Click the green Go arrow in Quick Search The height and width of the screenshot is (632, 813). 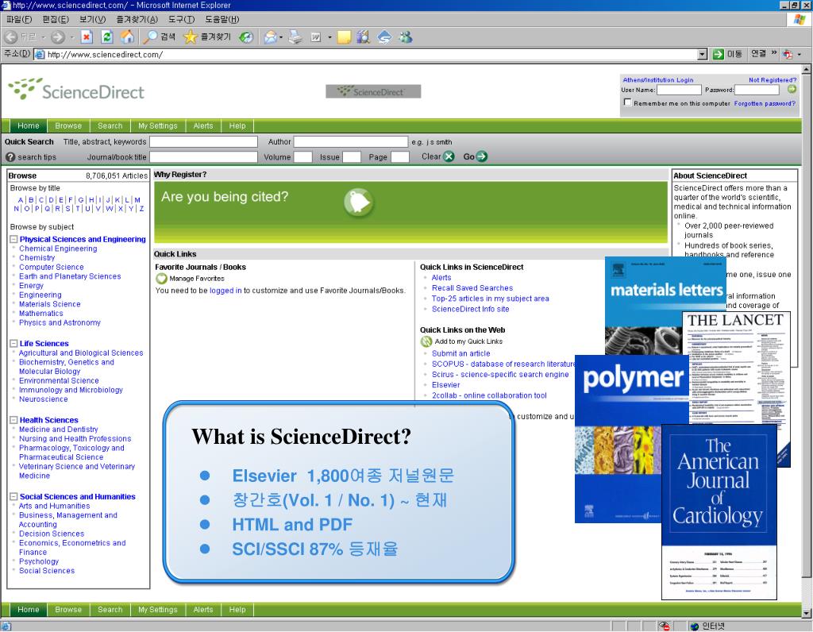pyautogui.click(x=481, y=156)
